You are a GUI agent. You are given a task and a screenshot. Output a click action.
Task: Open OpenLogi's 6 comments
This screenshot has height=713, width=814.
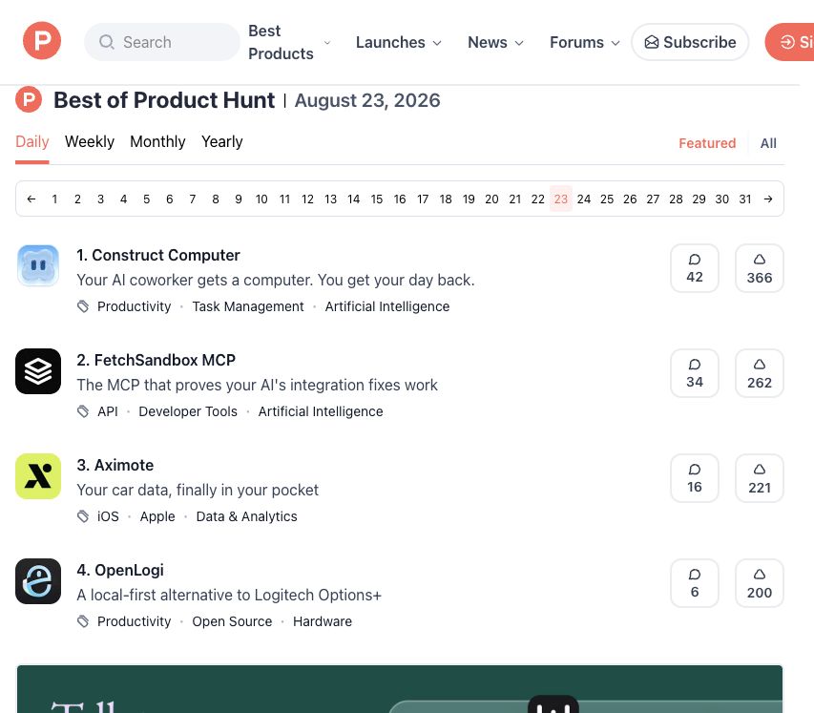(x=695, y=583)
